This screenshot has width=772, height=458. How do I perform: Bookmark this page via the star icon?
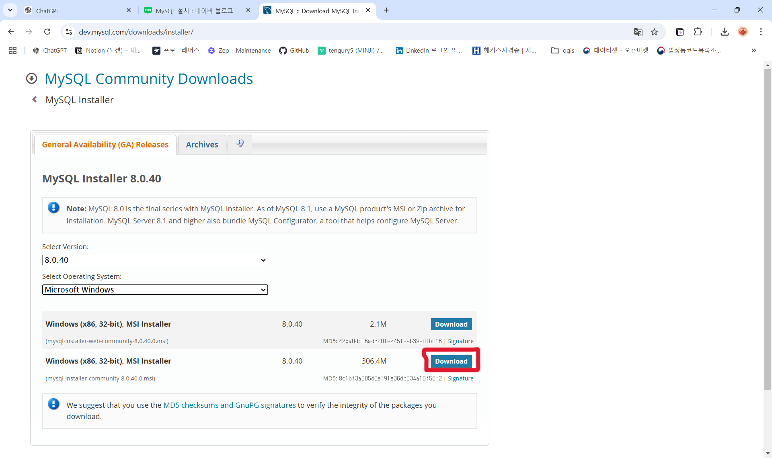click(x=654, y=32)
